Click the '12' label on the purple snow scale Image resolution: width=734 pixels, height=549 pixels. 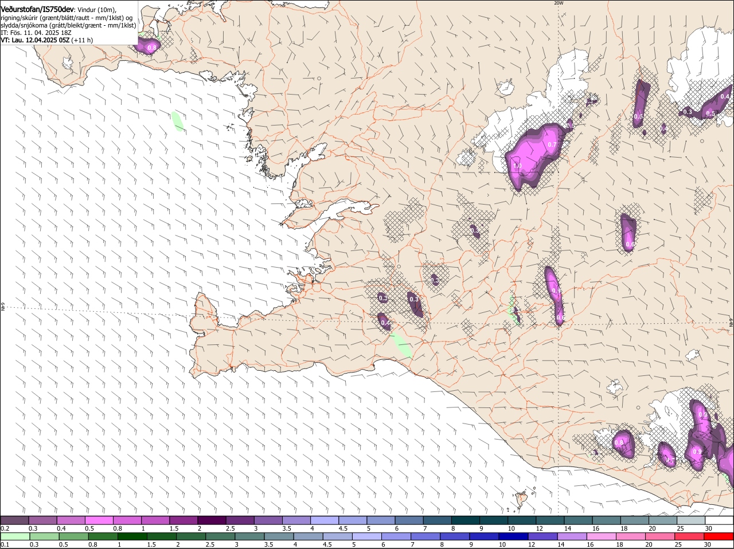coord(540,528)
